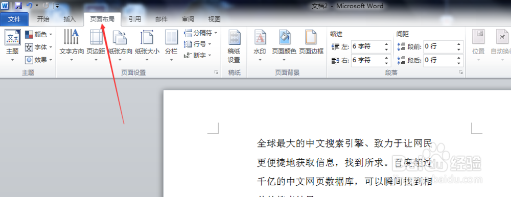The image size is (511, 197).
Task: Click Page Borders (页面边框) icon
Action: pyautogui.click(x=311, y=37)
